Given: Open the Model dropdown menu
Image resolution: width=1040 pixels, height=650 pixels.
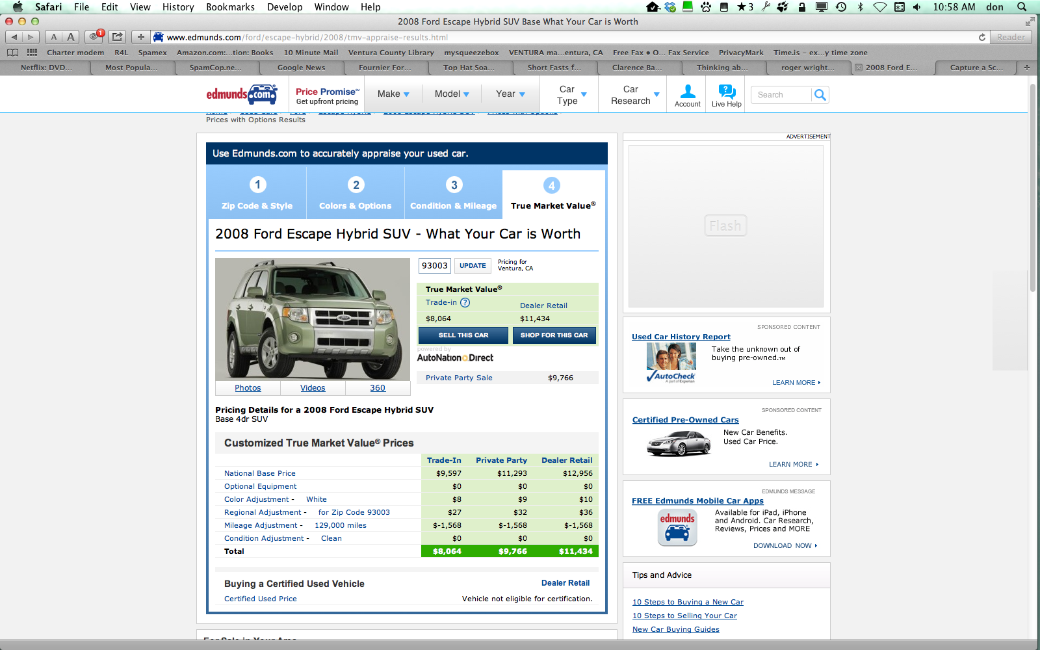Looking at the screenshot, I should pyautogui.click(x=452, y=94).
